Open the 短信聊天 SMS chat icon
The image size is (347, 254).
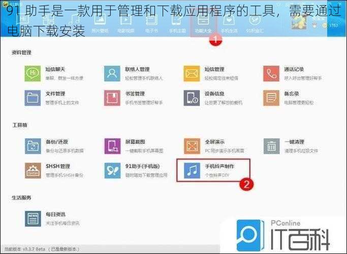pyautogui.click(x=33, y=74)
